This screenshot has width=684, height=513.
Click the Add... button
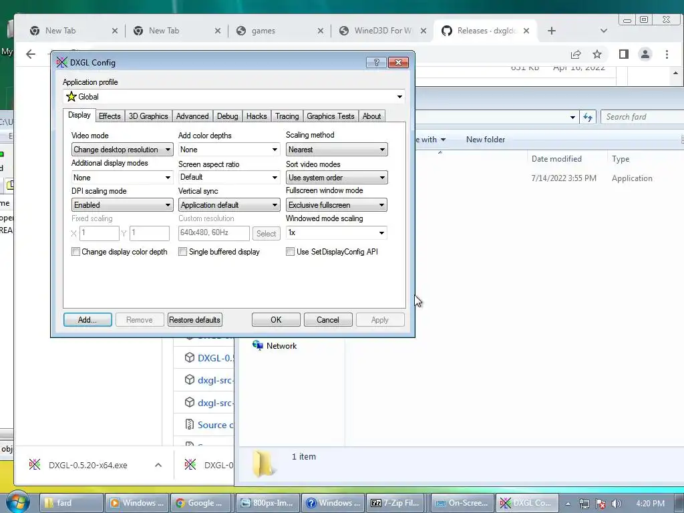[88, 320]
